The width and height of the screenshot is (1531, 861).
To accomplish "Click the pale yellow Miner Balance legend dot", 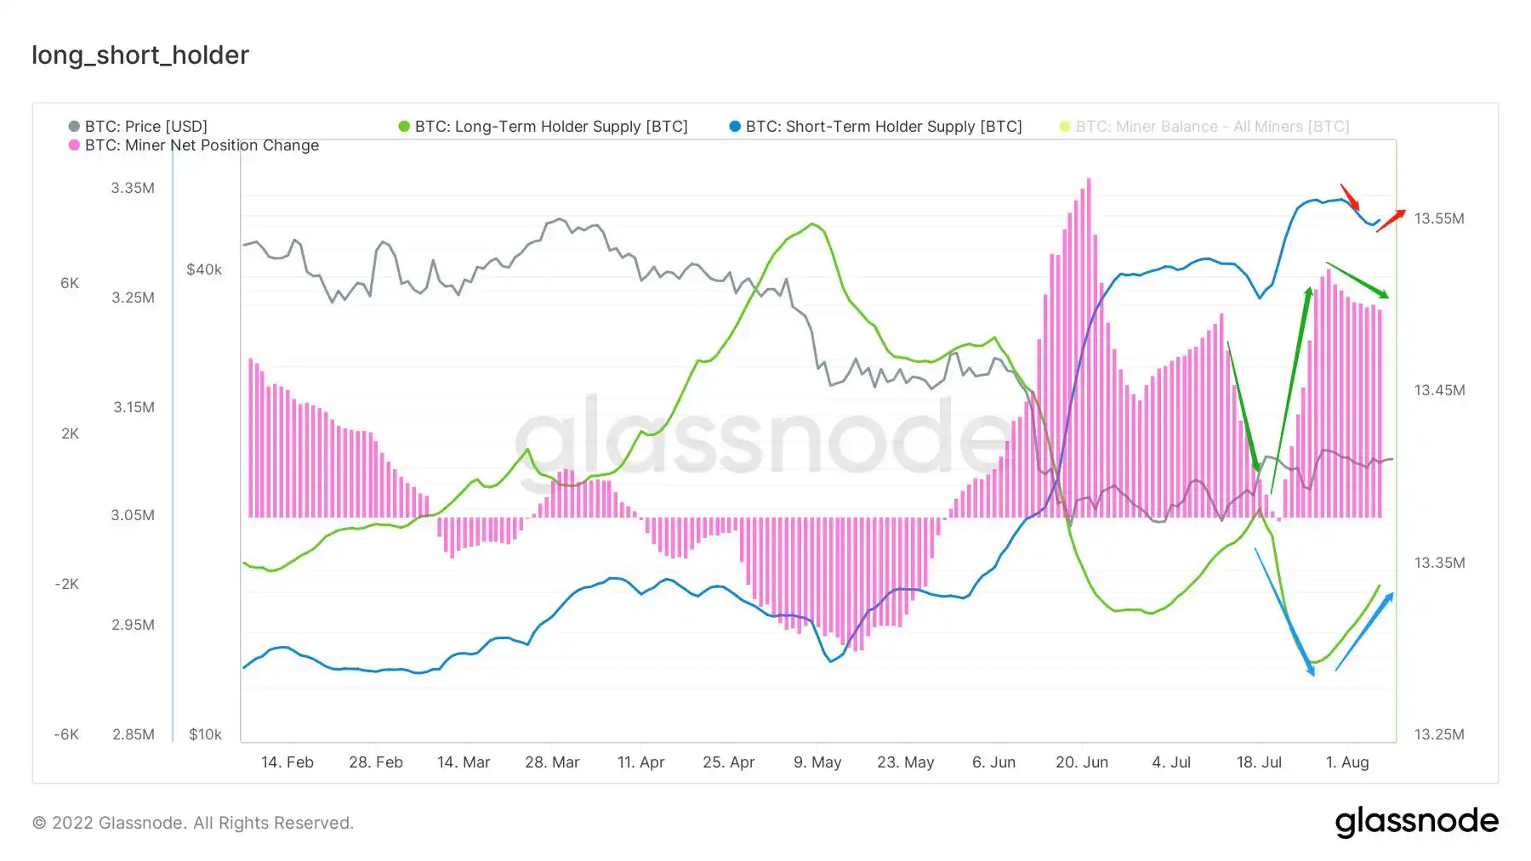I will point(1065,127).
